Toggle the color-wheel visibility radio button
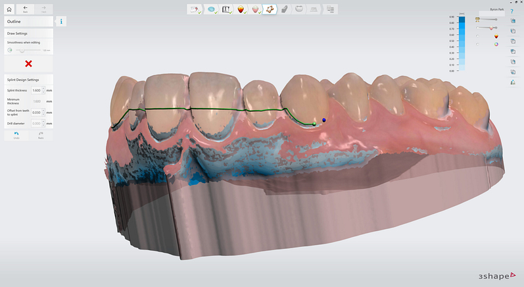 [x=478, y=44]
